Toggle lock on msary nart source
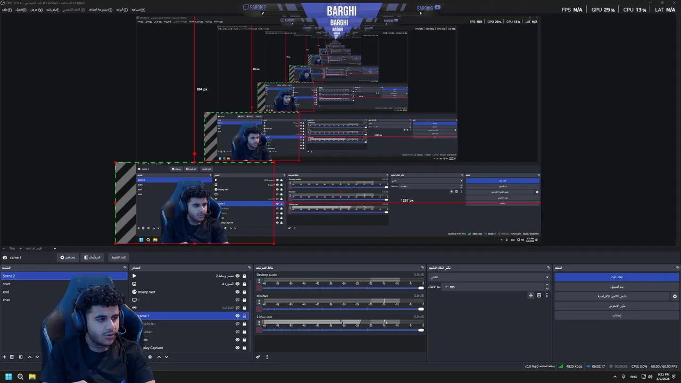The width and height of the screenshot is (681, 383). point(245,292)
